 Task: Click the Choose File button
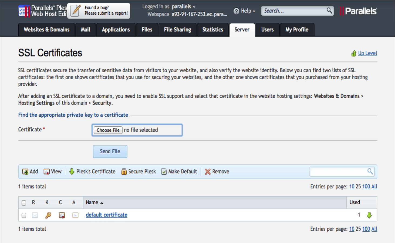coord(108,130)
